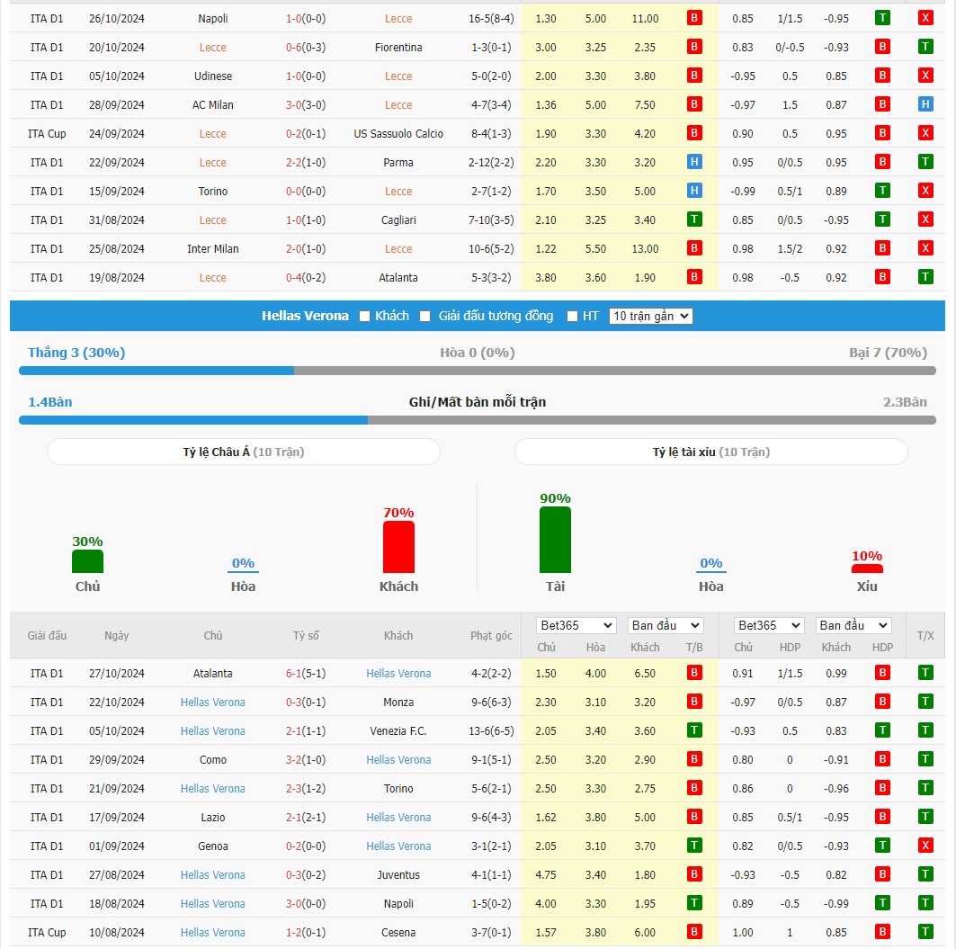Click green T result icon in Cagliari row
The height and width of the screenshot is (949, 956).
(693, 219)
